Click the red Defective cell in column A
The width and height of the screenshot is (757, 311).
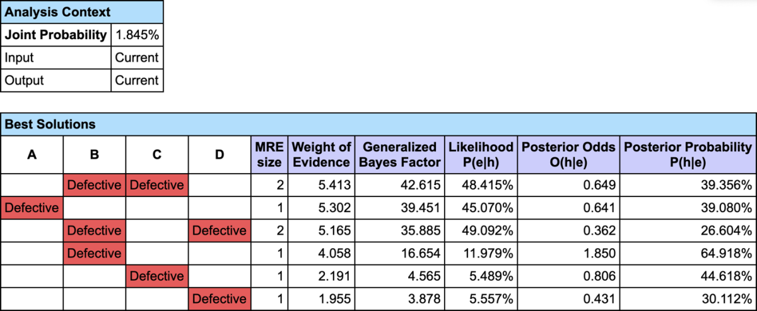tap(32, 208)
